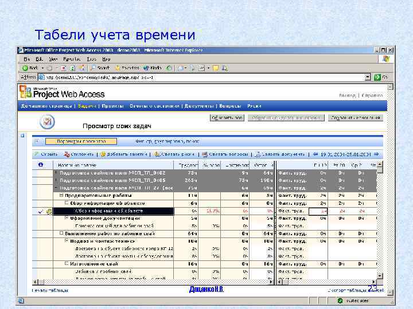Click the Выход (Log off) link
Screen dimensions: 413x309
(x=348, y=96)
